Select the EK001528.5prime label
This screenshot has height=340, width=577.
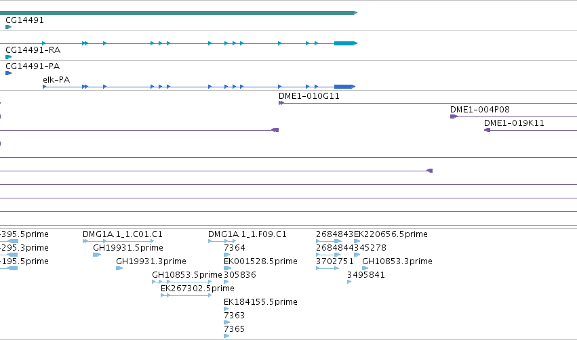tap(260, 261)
